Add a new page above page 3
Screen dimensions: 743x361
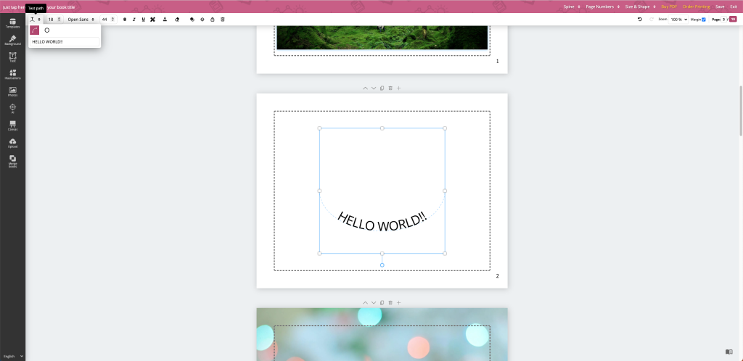pyautogui.click(x=398, y=303)
